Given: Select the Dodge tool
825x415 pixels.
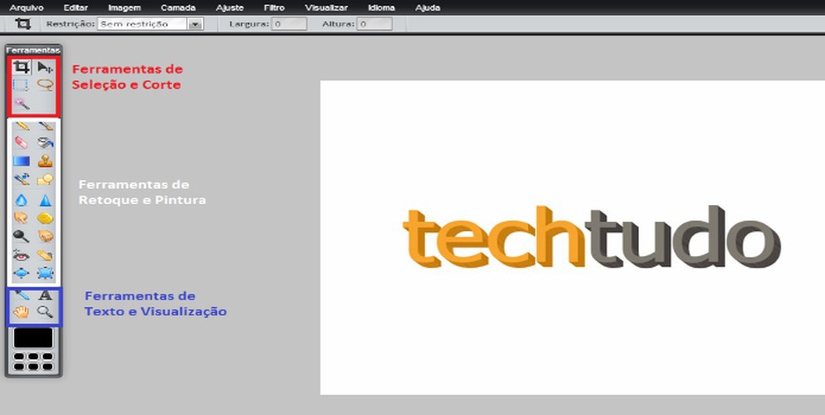Looking at the screenshot, I should point(21,237).
